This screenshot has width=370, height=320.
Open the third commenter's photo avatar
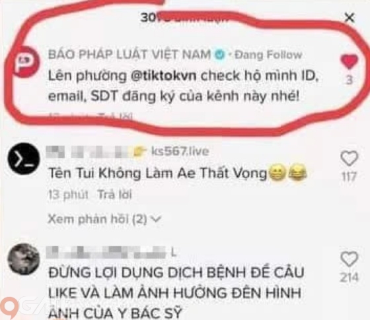[x=24, y=259]
